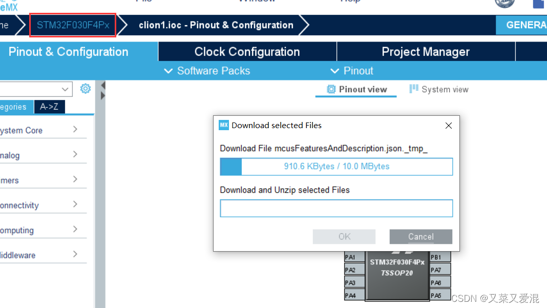The image size is (547, 308).
Task: Switch to Clock Configuration tab
Action: tap(247, 52)
